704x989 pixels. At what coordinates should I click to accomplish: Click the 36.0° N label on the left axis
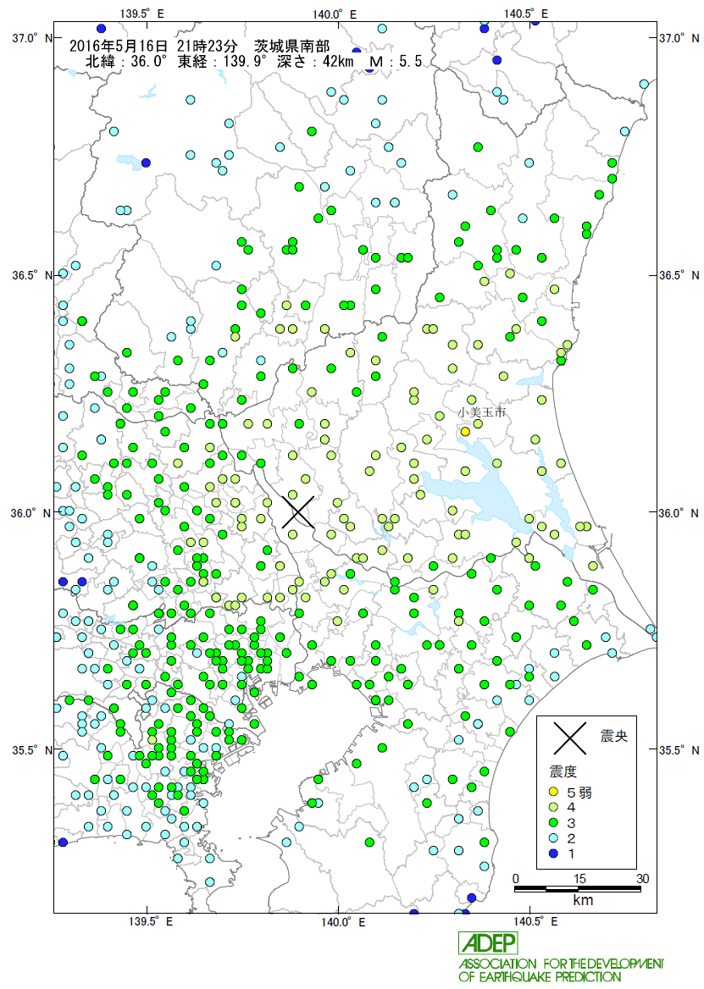[30, 513]
